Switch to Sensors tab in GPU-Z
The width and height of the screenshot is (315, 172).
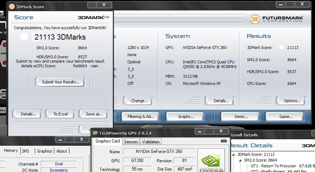[x=131, y=142]
